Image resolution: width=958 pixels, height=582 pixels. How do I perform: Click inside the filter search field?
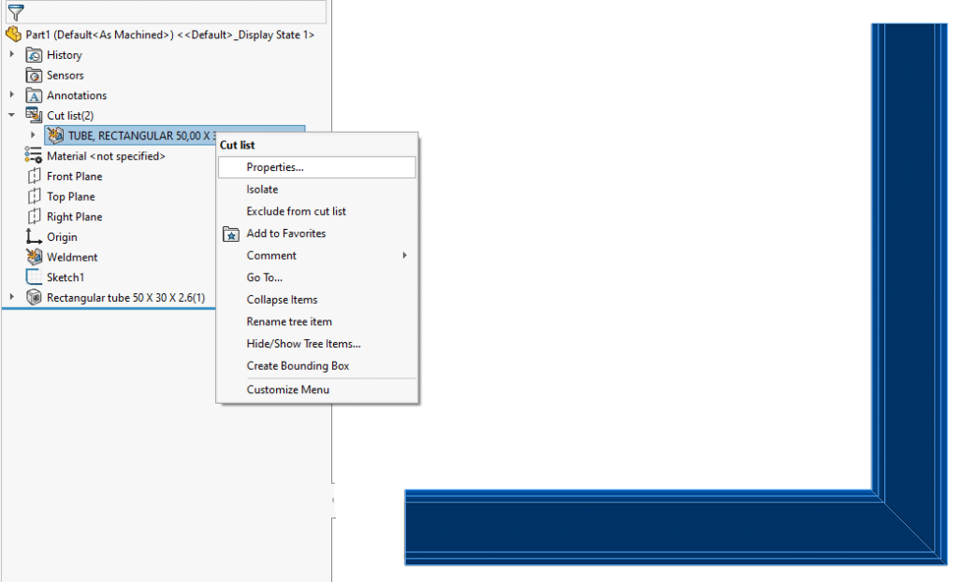pyautogui.click(x=168, y=11)
